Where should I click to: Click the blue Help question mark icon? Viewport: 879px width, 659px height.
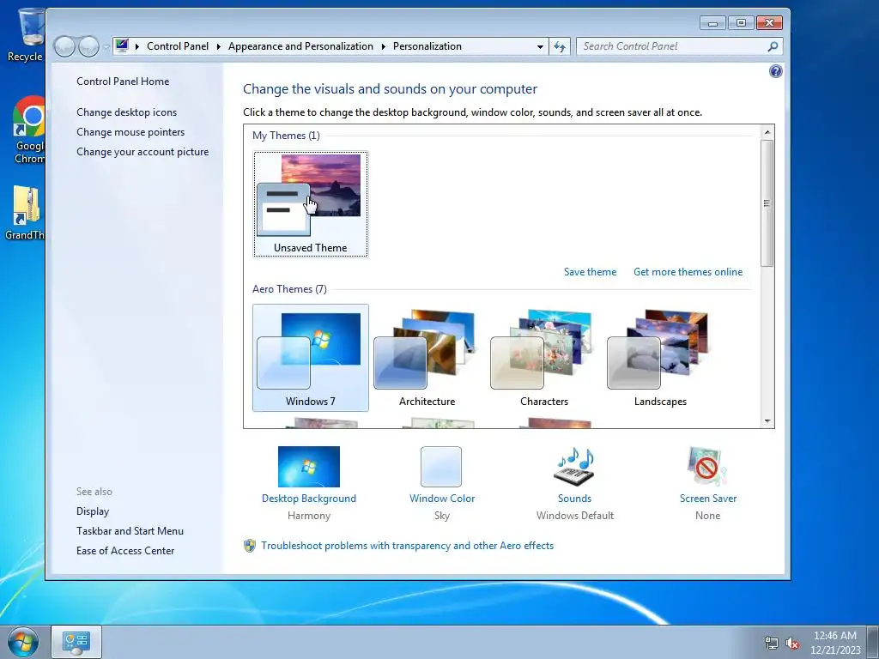(776, 71)
